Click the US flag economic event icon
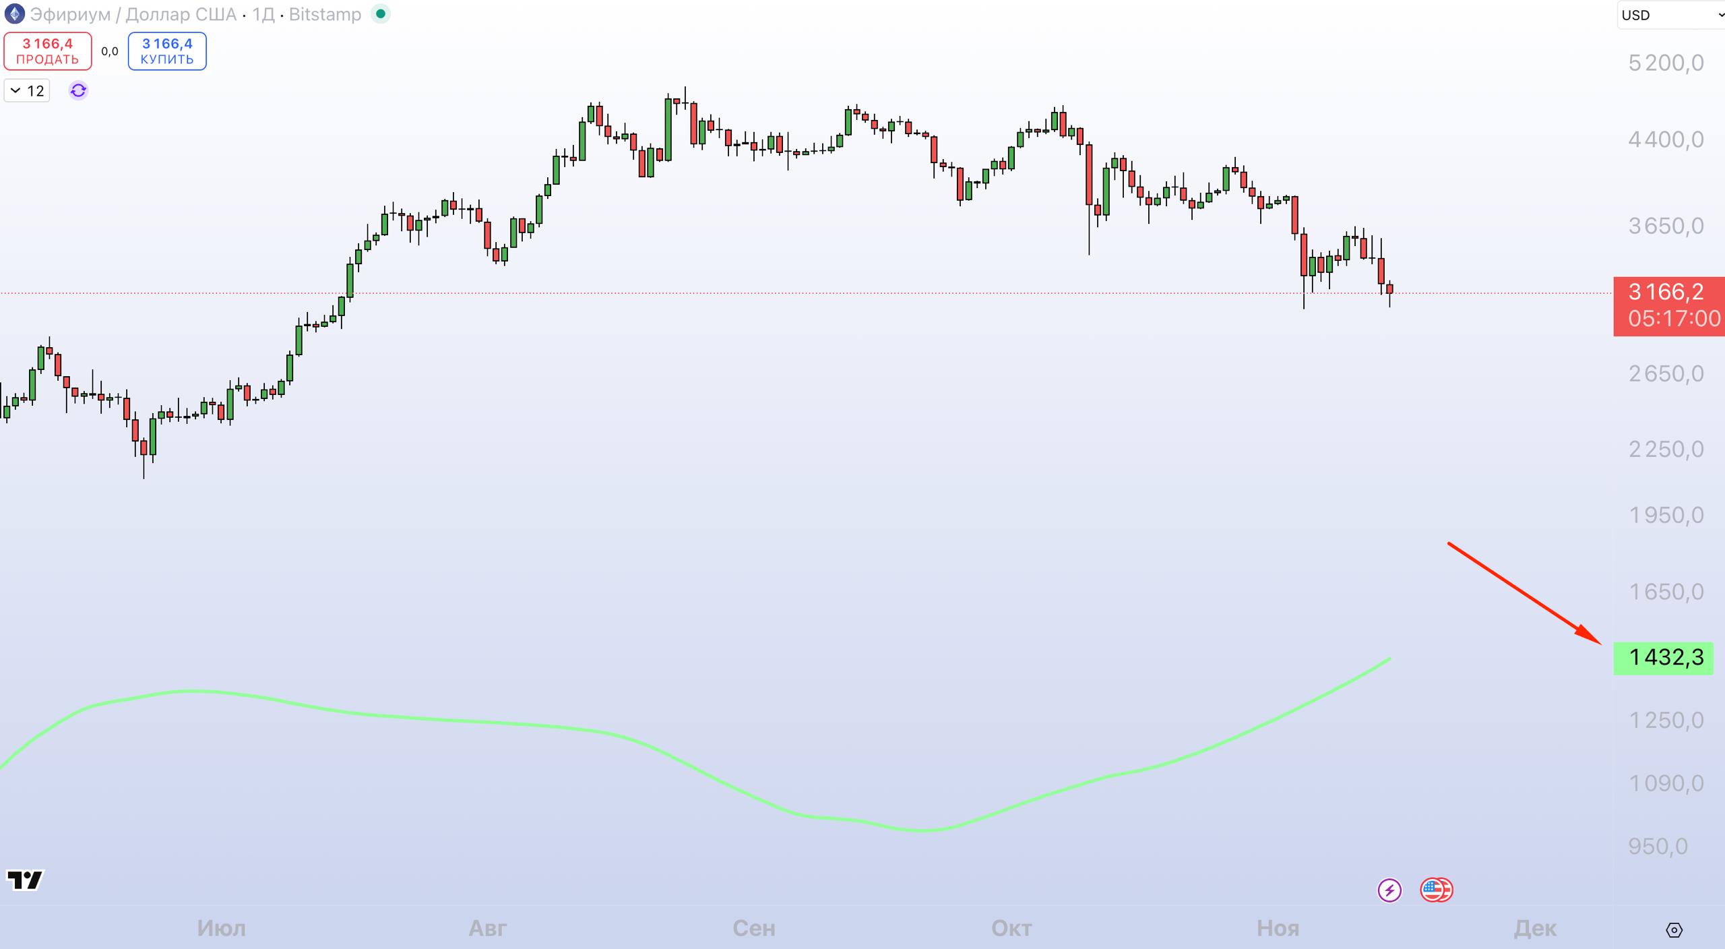This screenshot has width=1725, height=949. [1436, 890]
